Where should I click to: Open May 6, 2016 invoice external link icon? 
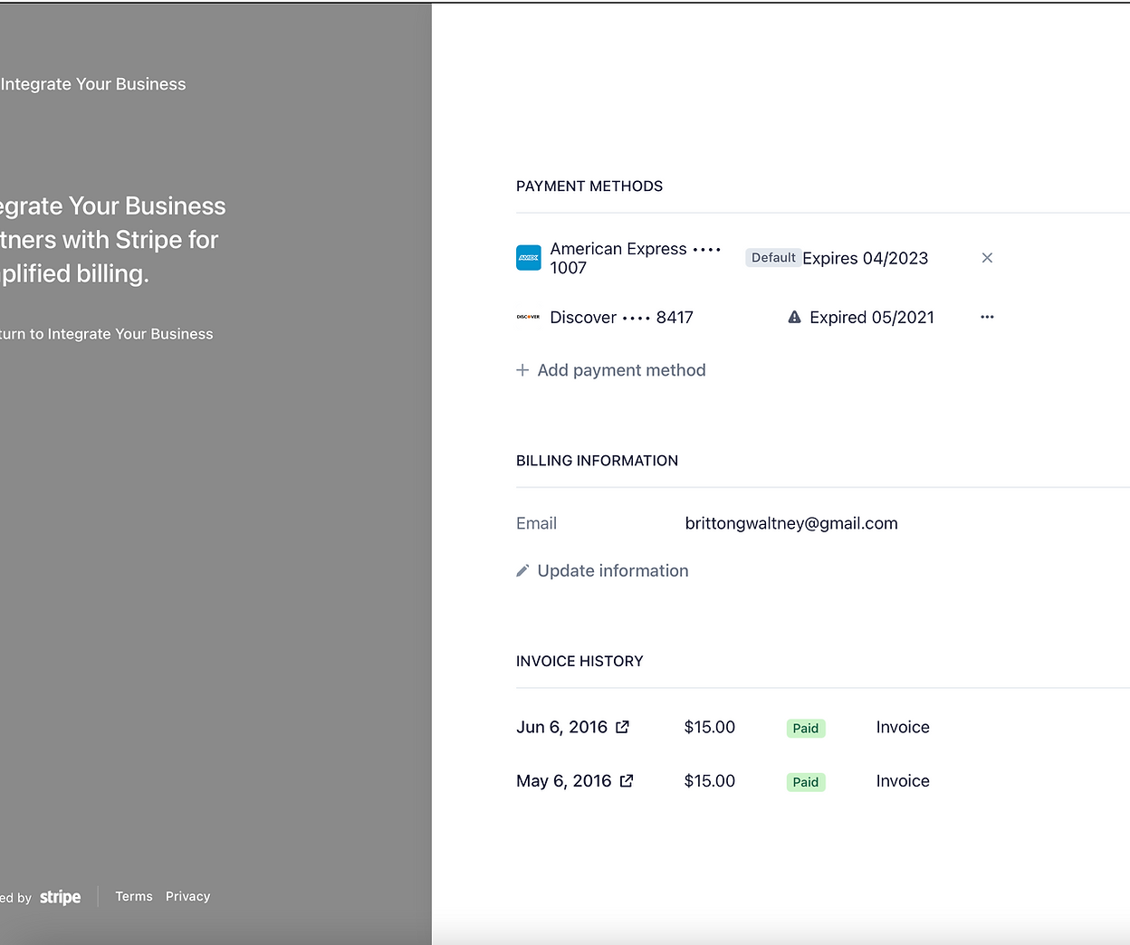click(627, 780)
